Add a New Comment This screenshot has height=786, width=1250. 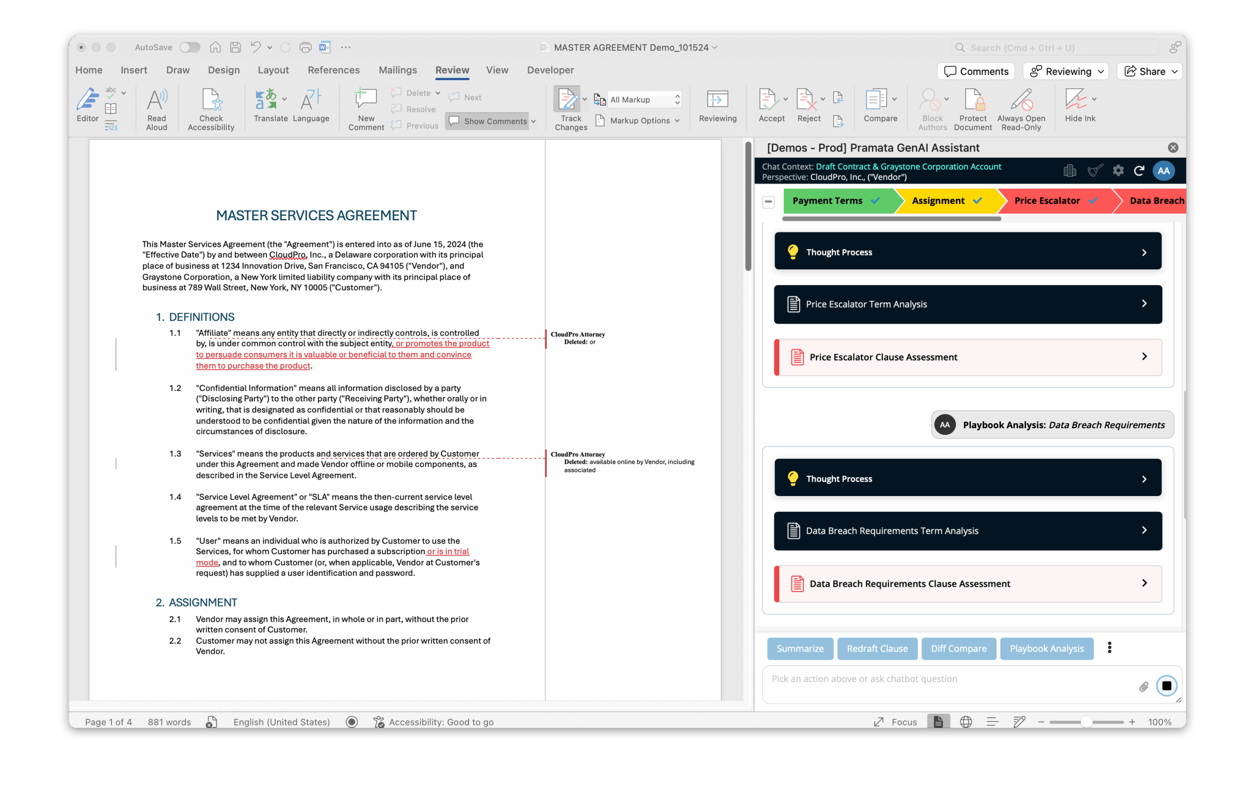pos(366,109)
